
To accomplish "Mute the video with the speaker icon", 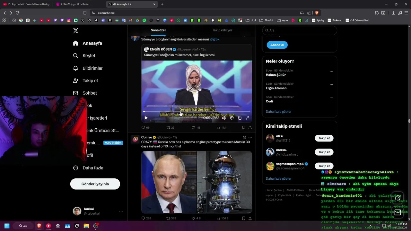I will [224, 118].
